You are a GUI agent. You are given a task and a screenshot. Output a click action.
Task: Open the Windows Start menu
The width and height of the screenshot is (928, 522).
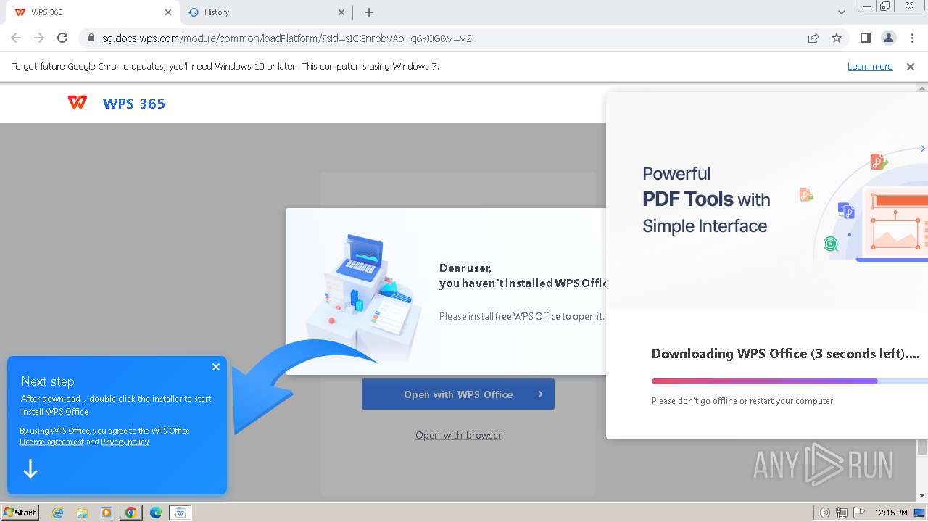coord(20,513)
